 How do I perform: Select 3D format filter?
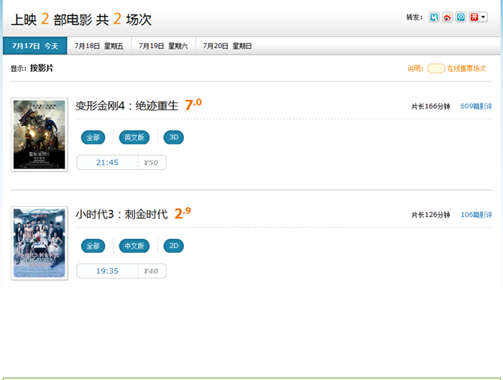tap(174, 138)
